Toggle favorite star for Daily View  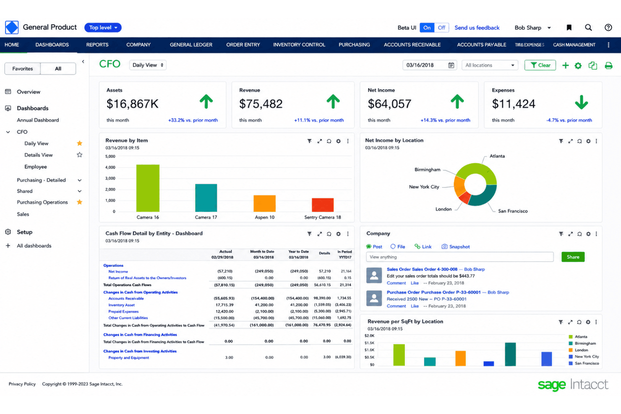coord(79,143)
